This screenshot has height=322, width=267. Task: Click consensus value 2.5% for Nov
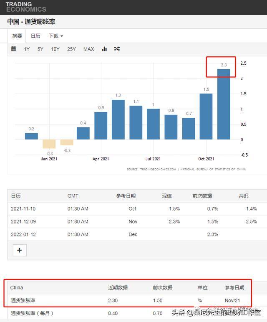(x=252, y=222)
